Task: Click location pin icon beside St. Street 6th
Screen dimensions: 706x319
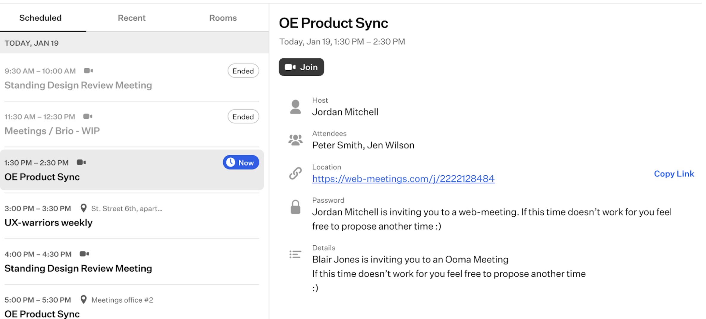Action: click(x=84, y=208)
